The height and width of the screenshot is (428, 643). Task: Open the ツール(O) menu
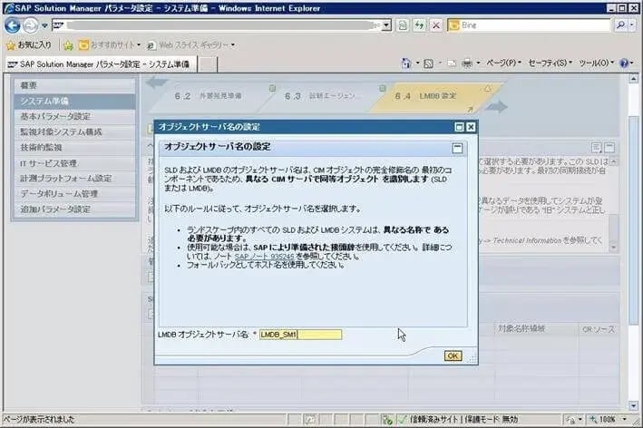coord(596,63)
